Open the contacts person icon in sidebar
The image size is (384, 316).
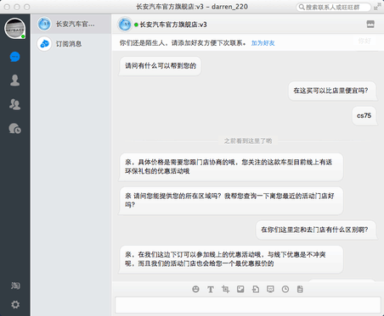point(15,80)
